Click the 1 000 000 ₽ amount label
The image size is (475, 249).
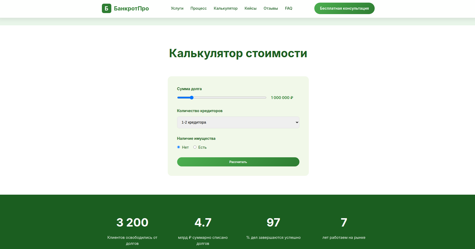click(282, 97)
